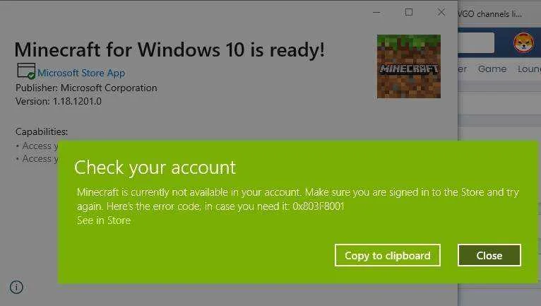Open the See in Store link

click(x=104, y=220)
